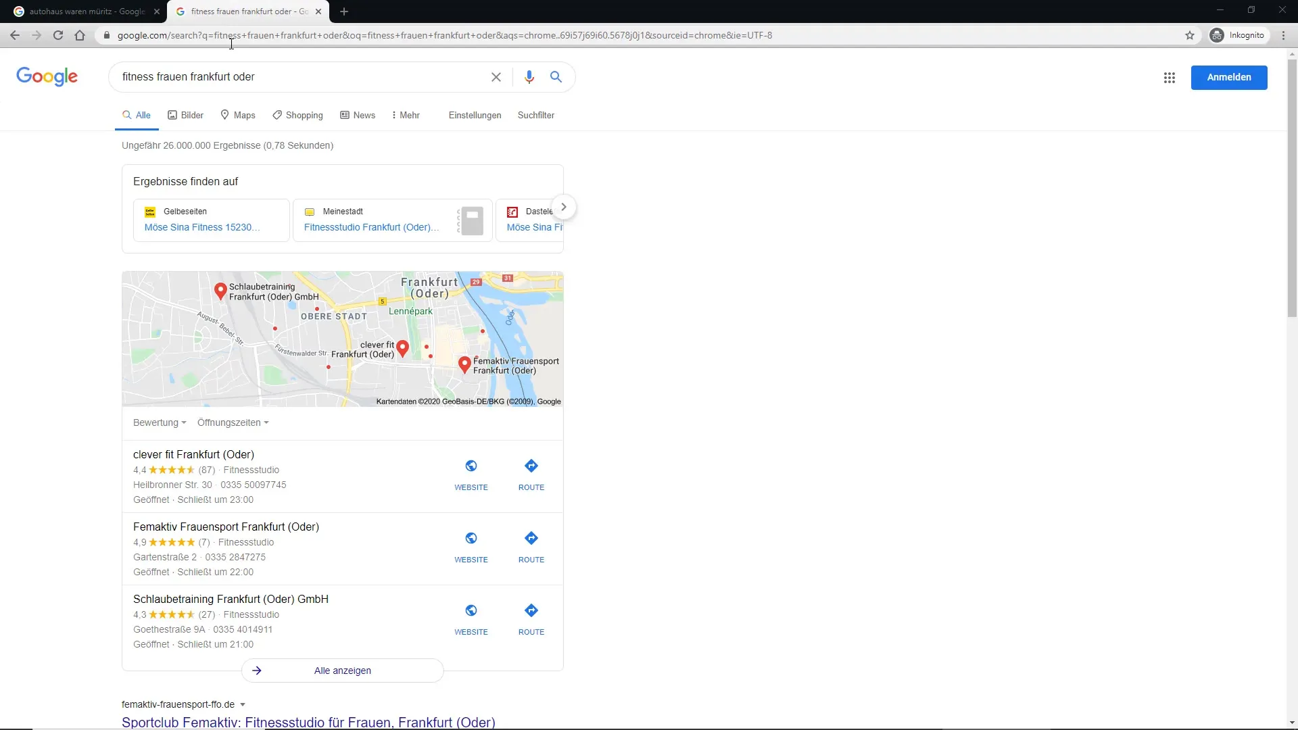Bookmark this page with star icon

[1190, 35]
